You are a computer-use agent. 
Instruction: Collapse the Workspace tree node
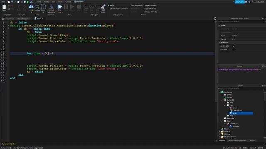pos(219,92)
